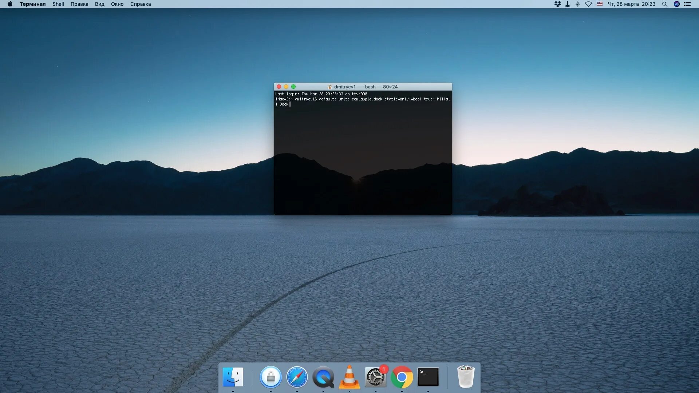Toggle Notification Center list icon
This screenshot has height=393, width=699.
coord(687,4)
